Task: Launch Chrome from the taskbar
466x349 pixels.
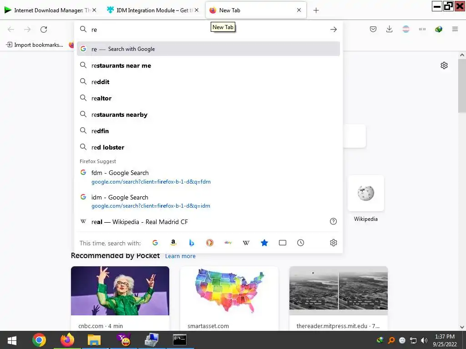Action: click(x=39, y=340)
